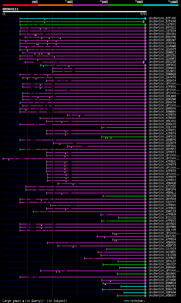Select hit UniRef100_B9RA60
Image resolution: width=181 pixels, height=303 pixels.
(162, 267)
